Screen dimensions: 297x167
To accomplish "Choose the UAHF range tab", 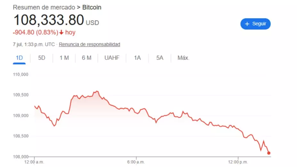I will point(112,58).
